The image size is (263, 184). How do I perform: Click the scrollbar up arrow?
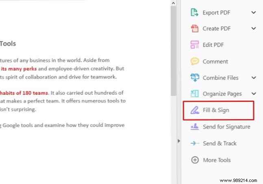point(173,3)
